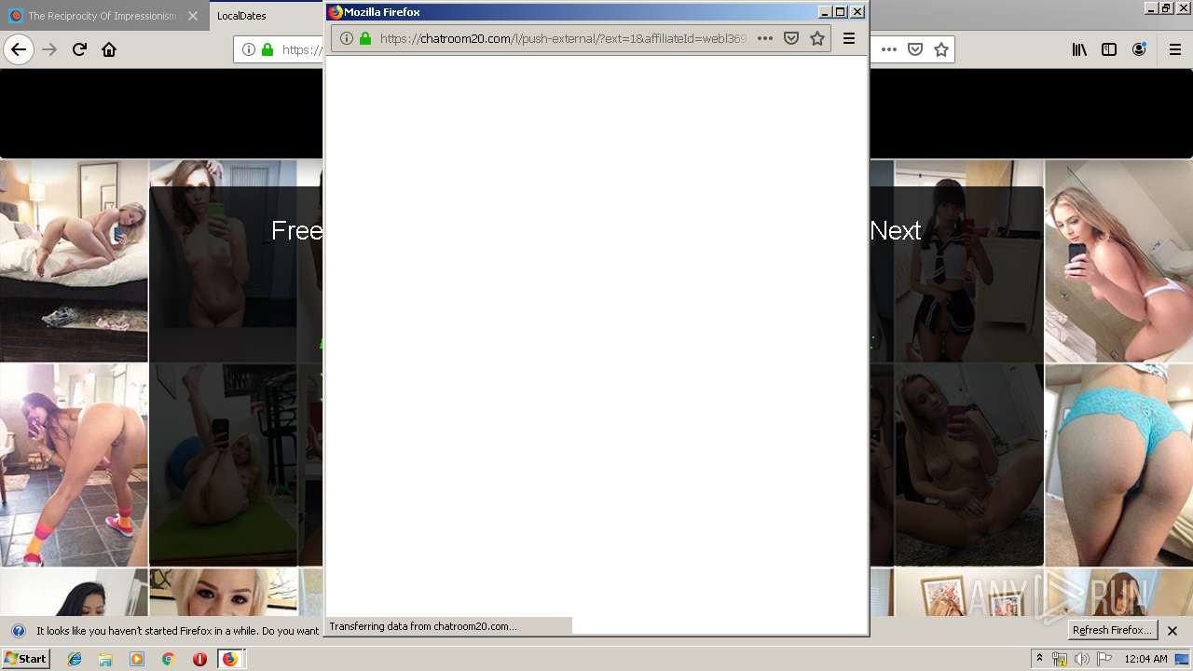Save to Pocket in main window
Viewport: 1193px width, 671px height.
click(915, 49)
